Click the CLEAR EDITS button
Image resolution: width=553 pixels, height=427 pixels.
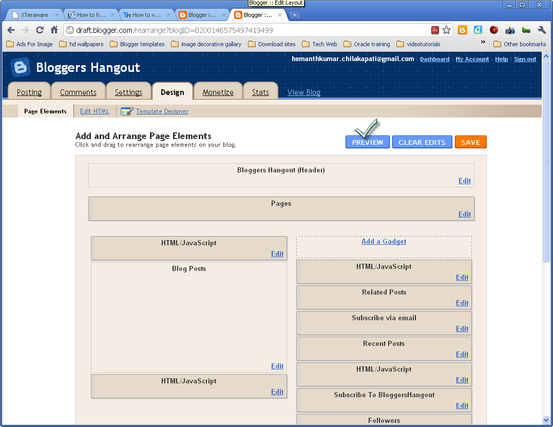click(x=422, y=142)
